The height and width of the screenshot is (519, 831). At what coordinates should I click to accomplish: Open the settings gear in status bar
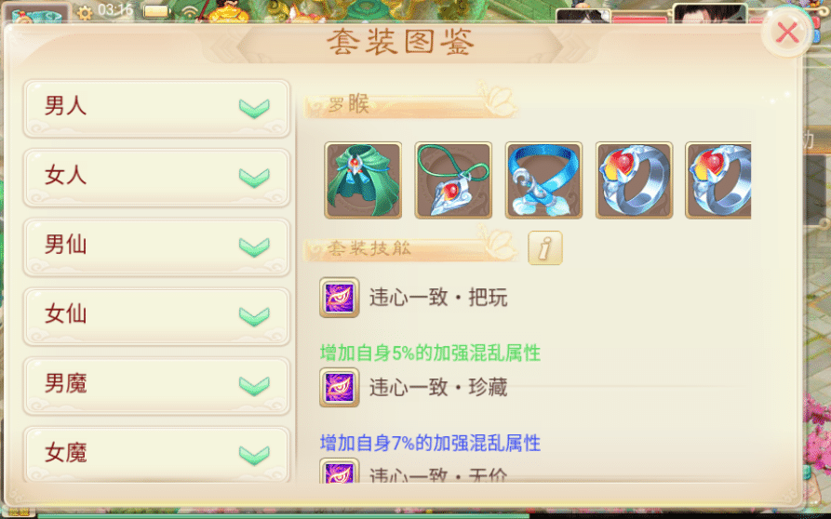pos(85,12)
